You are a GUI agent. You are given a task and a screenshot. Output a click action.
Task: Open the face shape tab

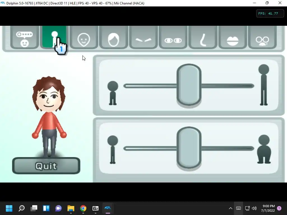[84, 37]
